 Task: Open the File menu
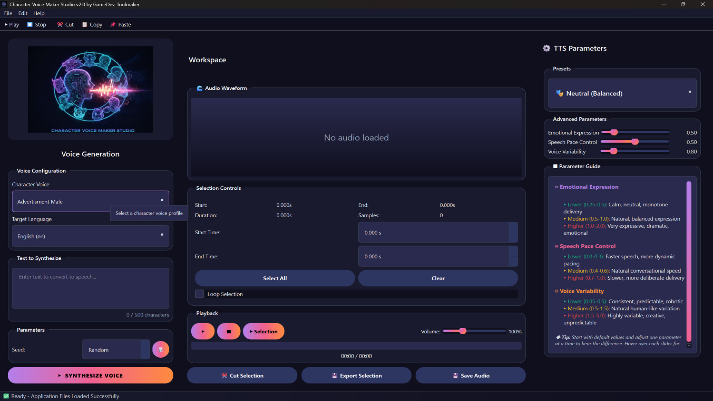(x=8, y=13)
